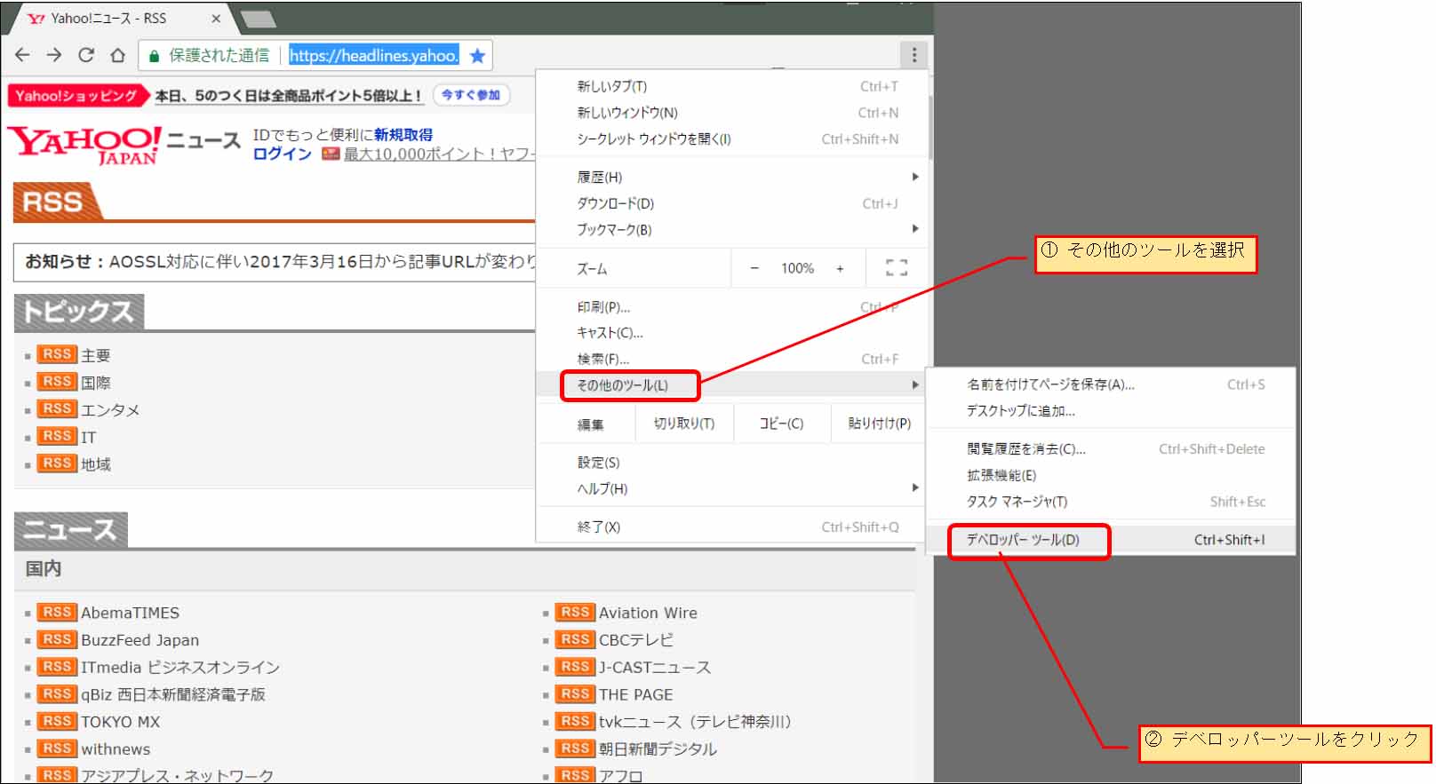Open 拡張機能(E) from submenu
Screen dimensions: 1436x784
click(x=1111, y=476)
